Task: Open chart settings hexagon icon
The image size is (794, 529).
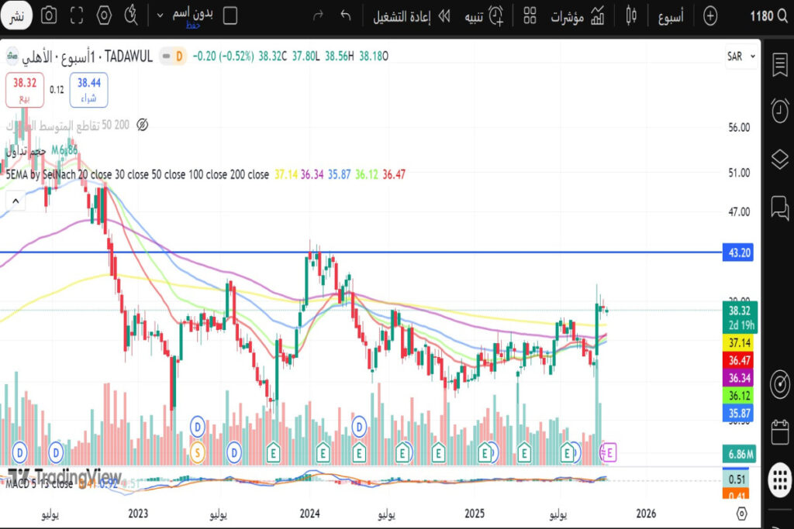Action: (x=105, y=15)
